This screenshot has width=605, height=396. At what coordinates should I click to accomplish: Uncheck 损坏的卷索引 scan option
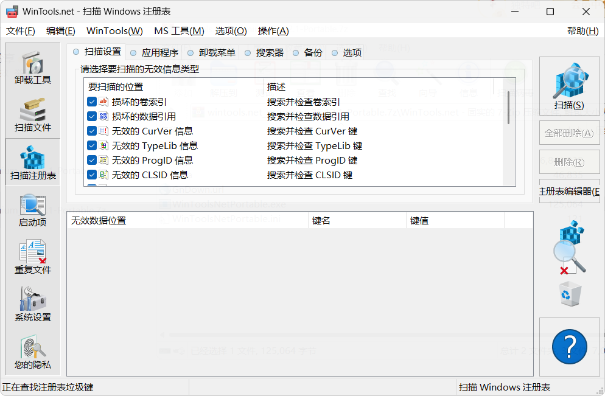[92, 102]
